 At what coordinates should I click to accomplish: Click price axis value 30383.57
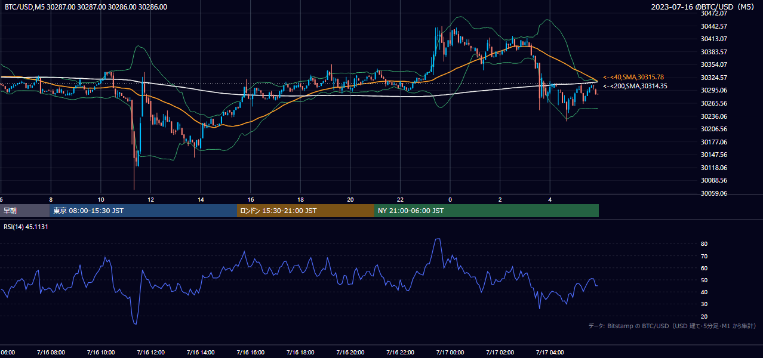[714, 52]
